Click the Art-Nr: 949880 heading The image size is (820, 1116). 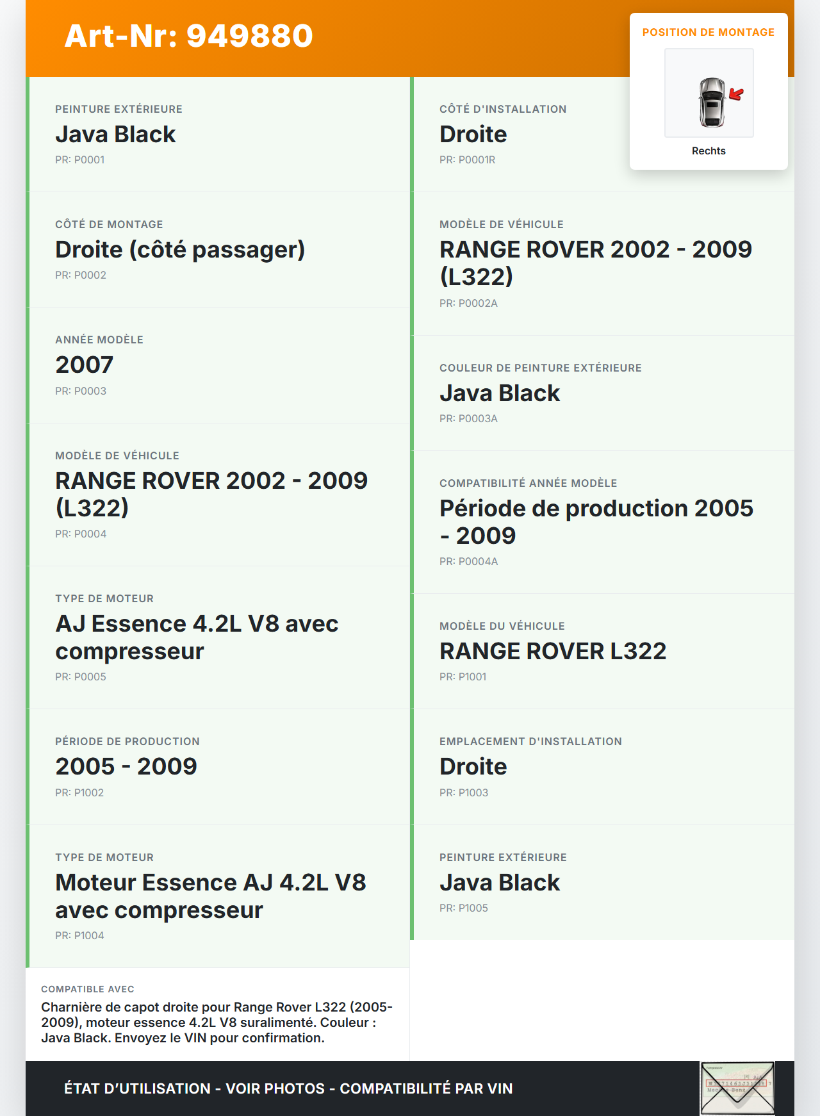(x=189, y=36)
